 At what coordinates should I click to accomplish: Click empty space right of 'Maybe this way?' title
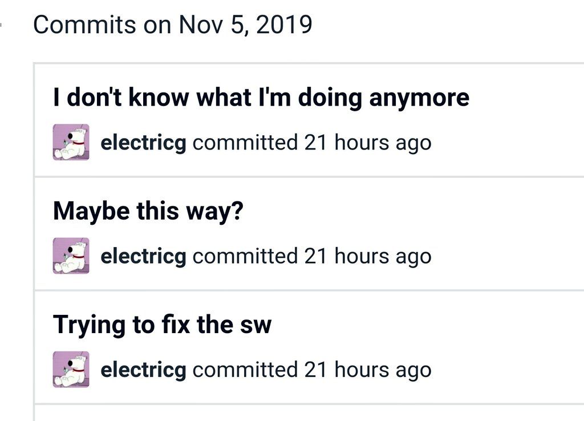[411, 212]
